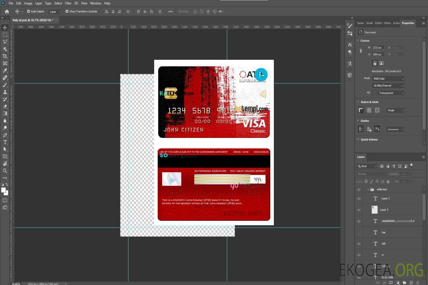Set canvas to portrait orientation
The image size is (428, 285).
point(375,63)
